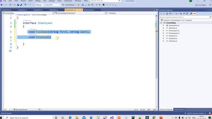Select Student2.cs in Solution Explorer
This screenshot has width=212, height=119.
tap(173, 38)
